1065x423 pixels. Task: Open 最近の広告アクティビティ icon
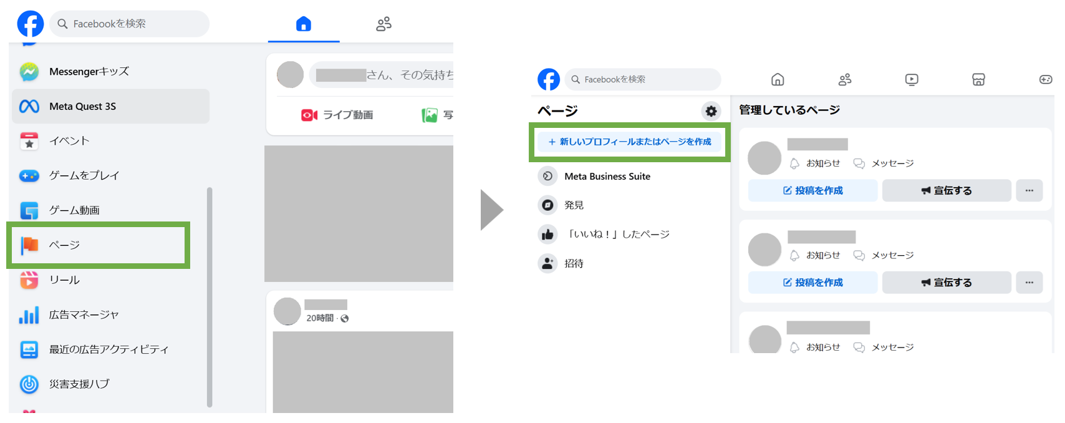(x=29, y=349)
